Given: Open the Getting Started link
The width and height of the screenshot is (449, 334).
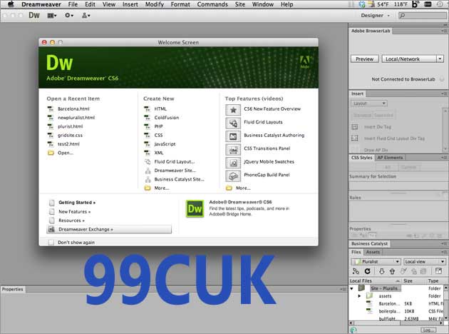Looking at the screenshot, I should pos(77,203).
